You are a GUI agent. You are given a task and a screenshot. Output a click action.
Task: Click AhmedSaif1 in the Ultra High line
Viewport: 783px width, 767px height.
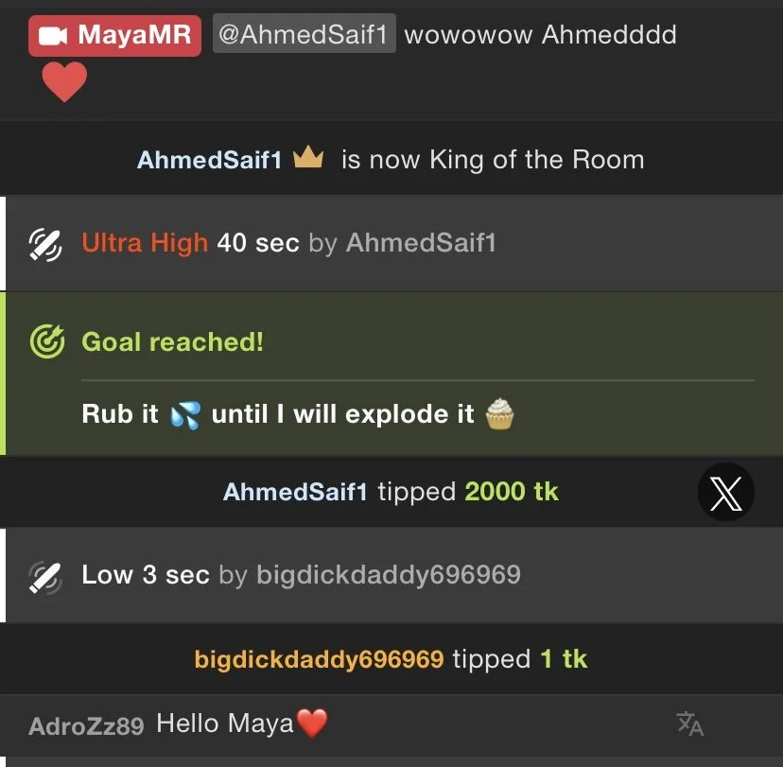pyautogui.click(x=421, y=243)
